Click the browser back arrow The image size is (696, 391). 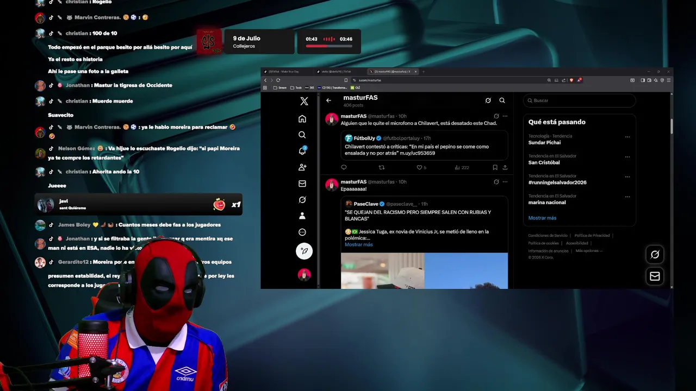click(x=265, y=80)
